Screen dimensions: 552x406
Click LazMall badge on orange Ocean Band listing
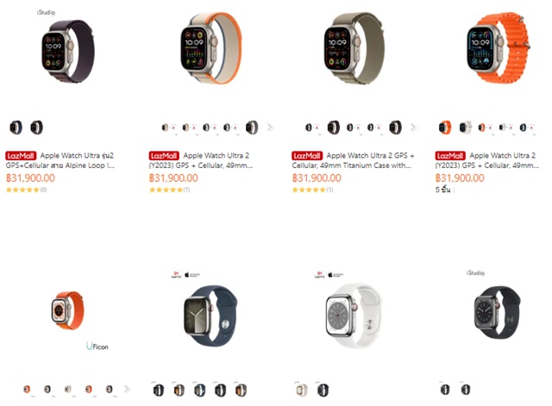[x=450, y=156]
